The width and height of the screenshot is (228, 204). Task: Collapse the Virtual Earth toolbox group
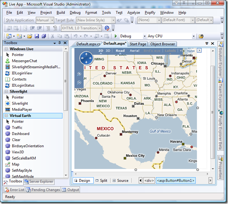6,116
